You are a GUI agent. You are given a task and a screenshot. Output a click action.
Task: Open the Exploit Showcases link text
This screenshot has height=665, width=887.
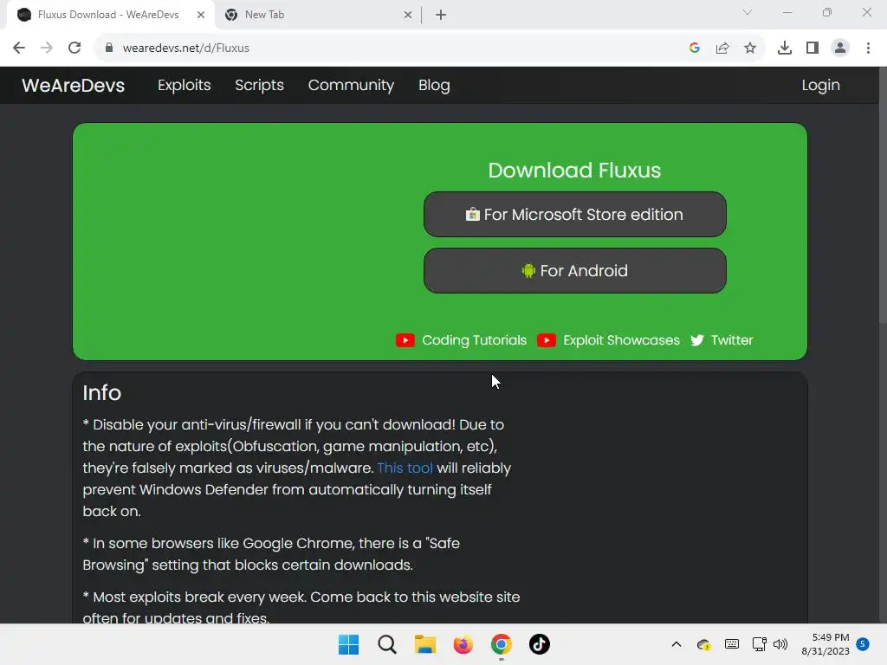(621, 339)
